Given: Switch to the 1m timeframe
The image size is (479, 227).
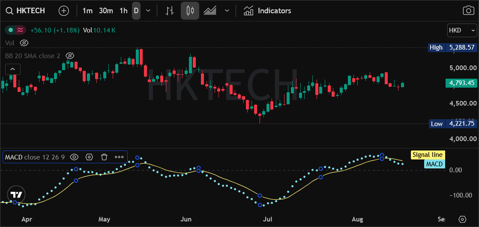Looking at the screenshot, I should [x=87, y=11].
